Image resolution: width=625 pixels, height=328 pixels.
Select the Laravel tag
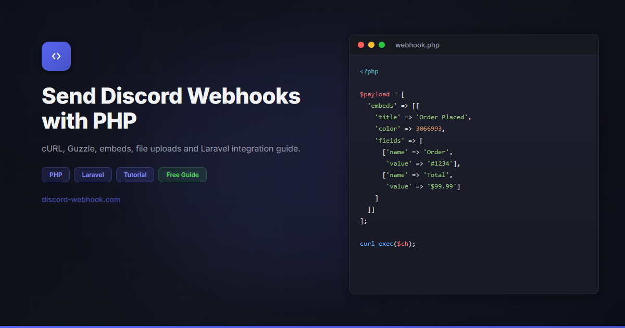93,174
